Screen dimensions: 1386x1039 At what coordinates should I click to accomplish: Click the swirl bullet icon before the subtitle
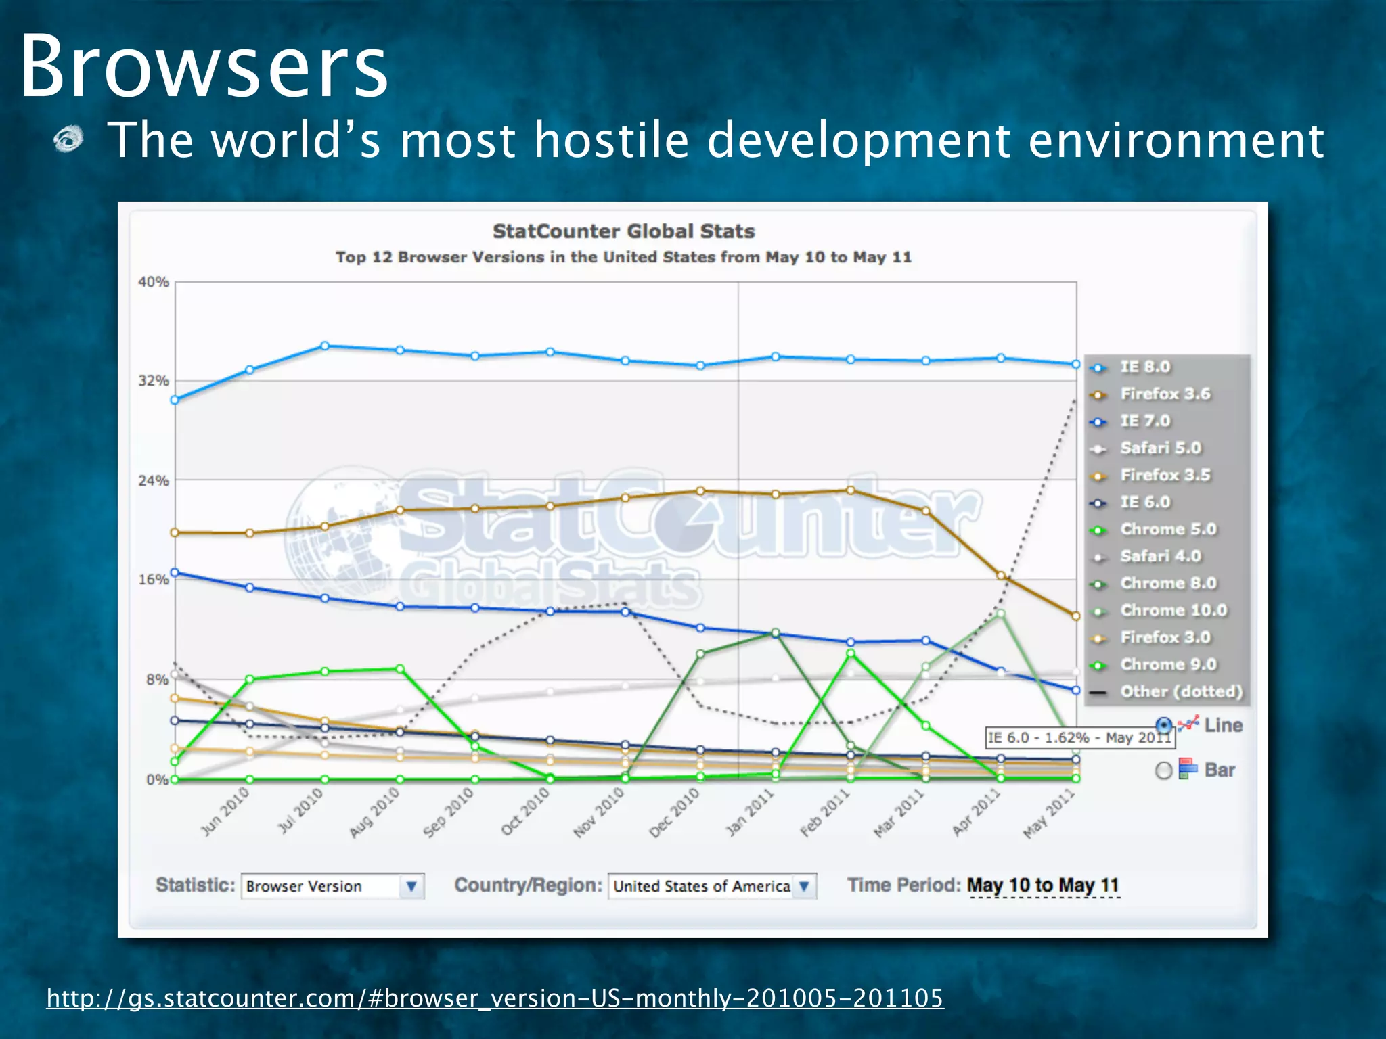[x=68, y=139]
